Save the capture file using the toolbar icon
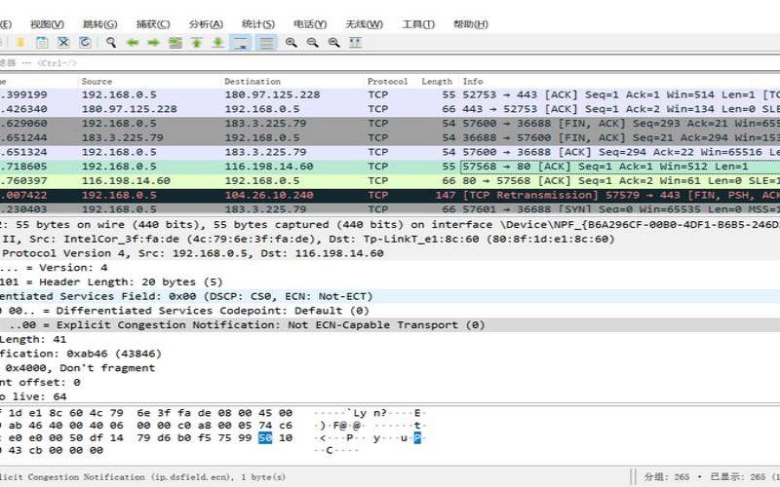 pyautogui.click(x=42, y=42)
